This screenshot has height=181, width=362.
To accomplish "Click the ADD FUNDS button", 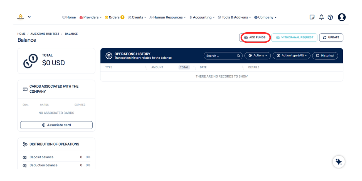I will [x=255, y=37].
